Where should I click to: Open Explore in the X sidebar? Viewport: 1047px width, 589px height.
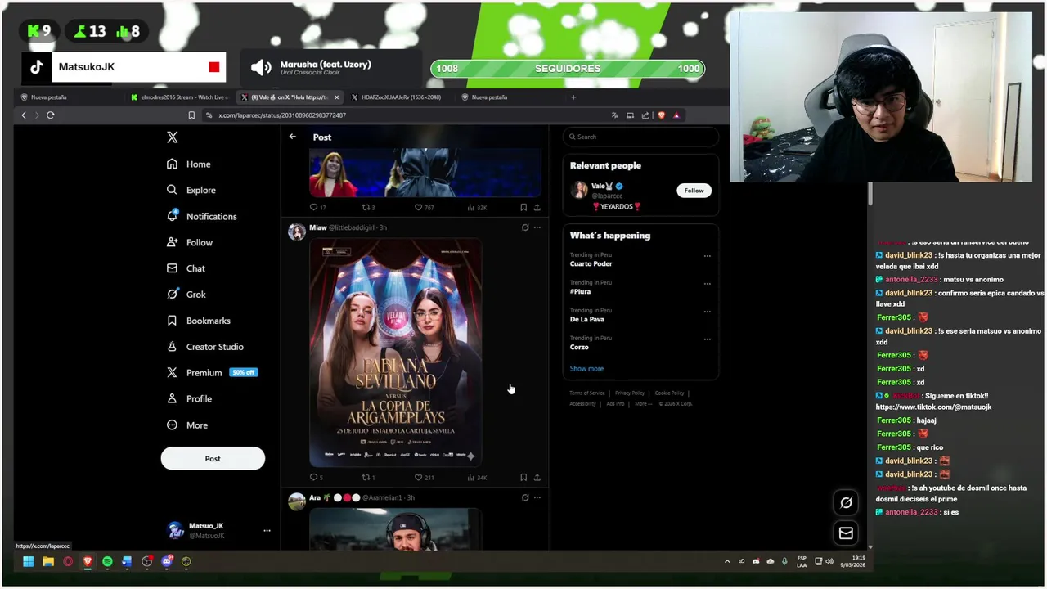[191, 190]
